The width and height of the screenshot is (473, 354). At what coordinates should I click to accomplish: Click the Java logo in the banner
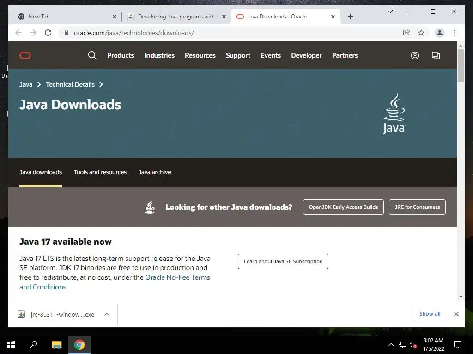[394, 114]
